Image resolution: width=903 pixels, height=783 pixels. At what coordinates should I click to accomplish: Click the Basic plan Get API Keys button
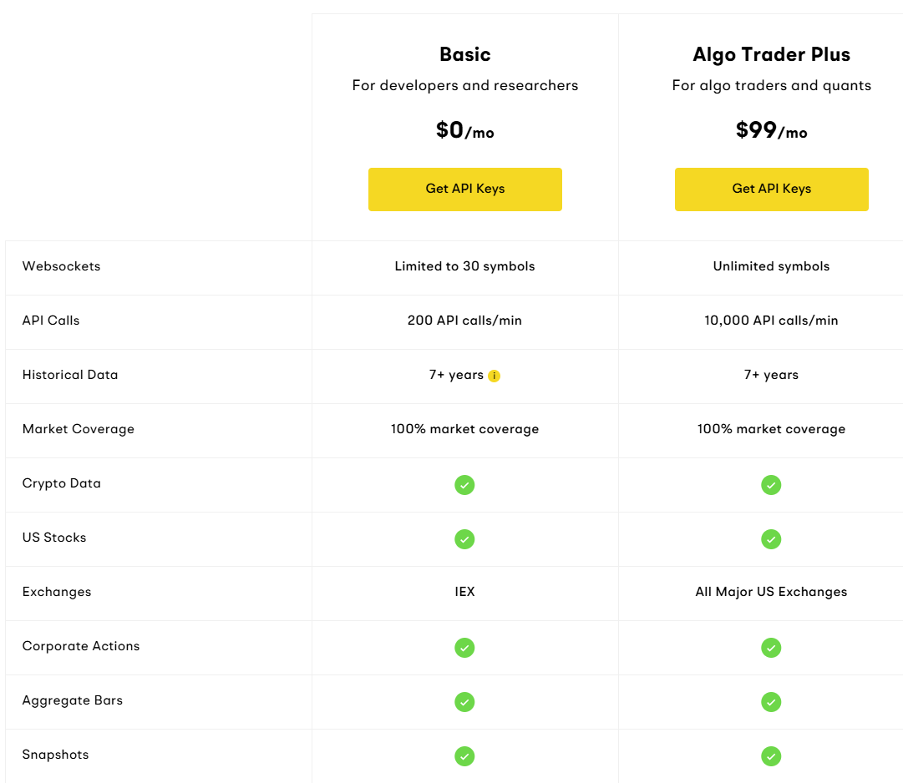[464, 189]
